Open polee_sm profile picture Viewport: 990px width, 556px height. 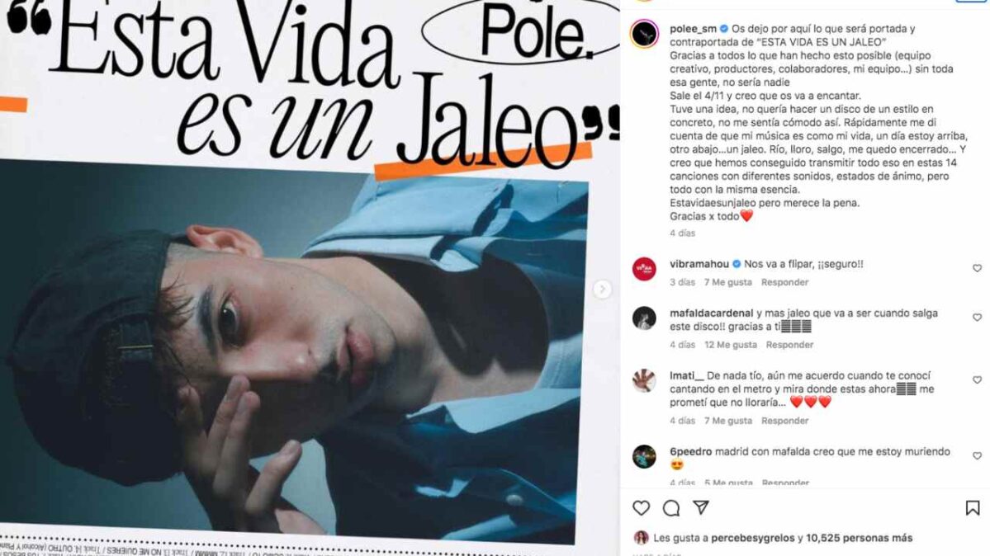(644, 34)
